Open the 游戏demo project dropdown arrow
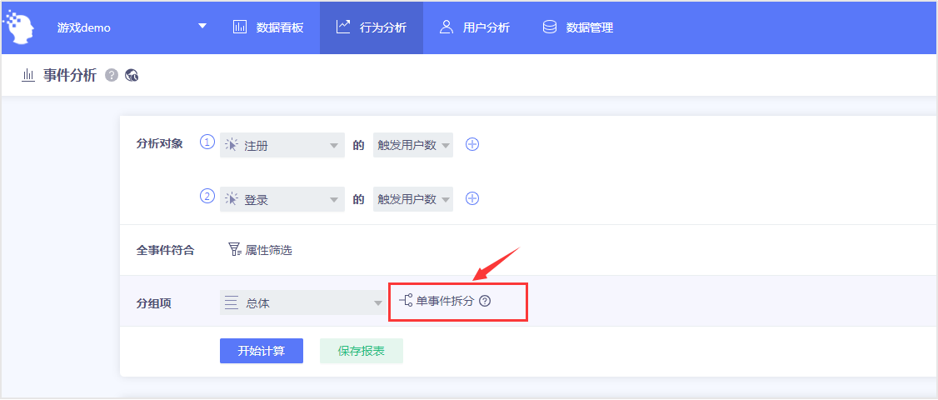The width and height of the screenshot is (938, 400). [x=202, y=27]
